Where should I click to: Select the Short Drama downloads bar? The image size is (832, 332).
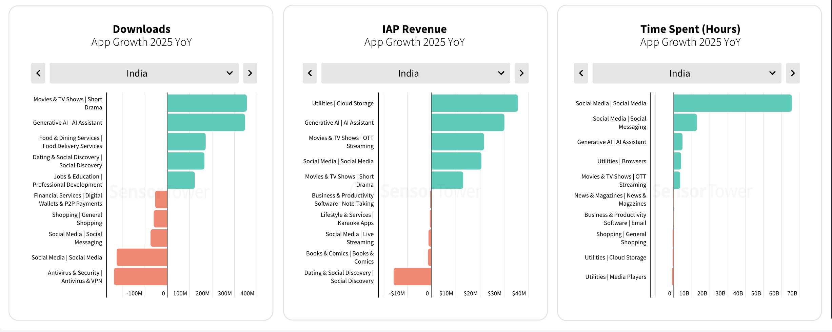[207, 103]
